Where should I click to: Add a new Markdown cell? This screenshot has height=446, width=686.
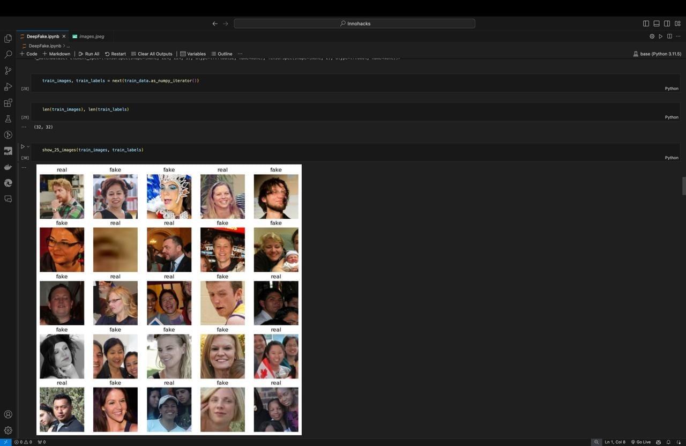point(56,54)
